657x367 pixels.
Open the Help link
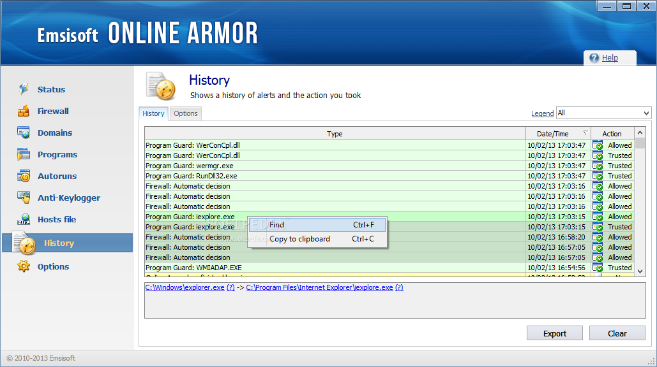pos(610,58)
